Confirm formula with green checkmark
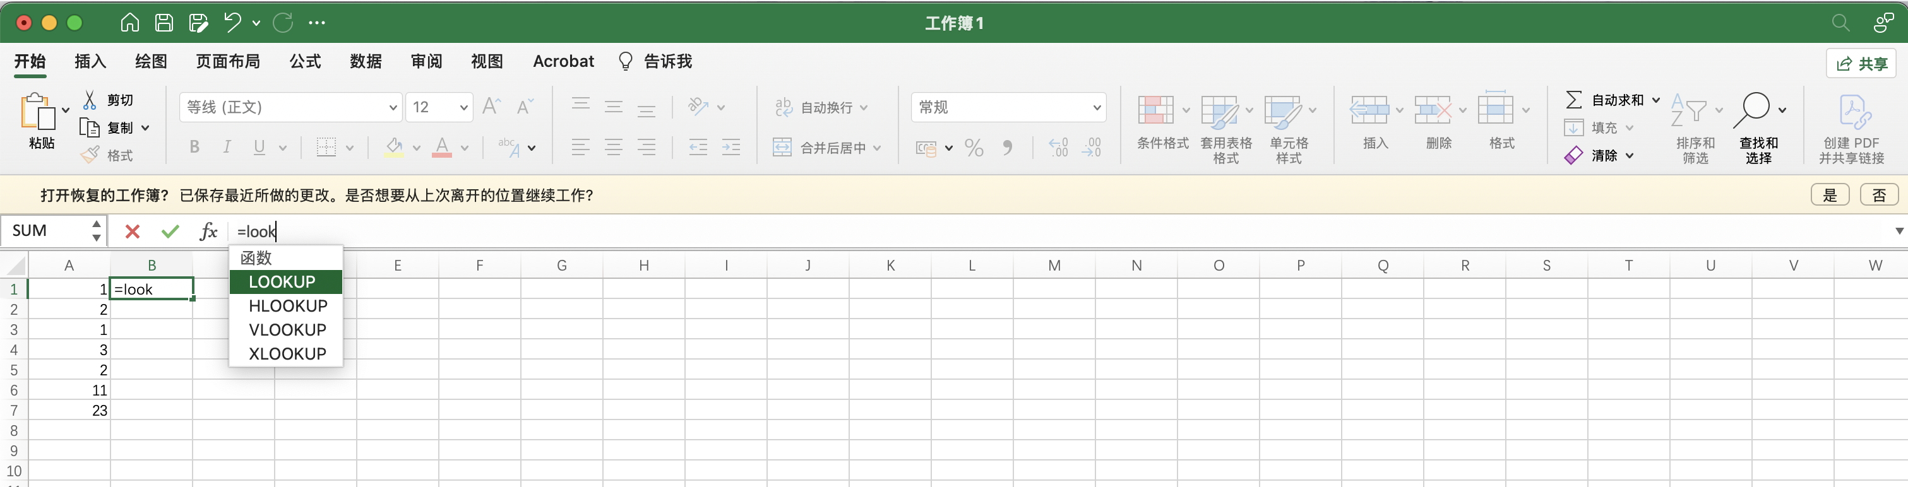1908x487 pixels. 170,232
